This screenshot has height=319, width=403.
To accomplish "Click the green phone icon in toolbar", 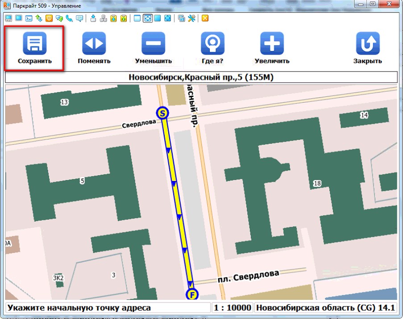I will pos(69,18).
